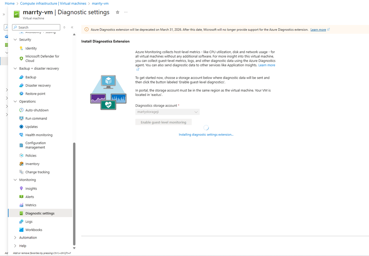369x256 pixels.
Task: Collapse the sidebar with double-chevron icon
Action: pos(72,27)
